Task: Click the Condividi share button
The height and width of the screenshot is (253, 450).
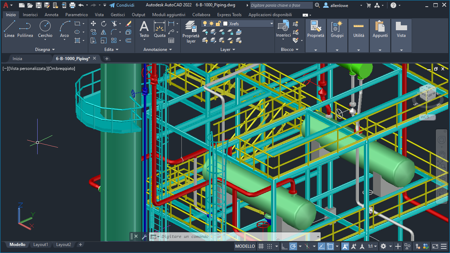Action: click(122, 5)
